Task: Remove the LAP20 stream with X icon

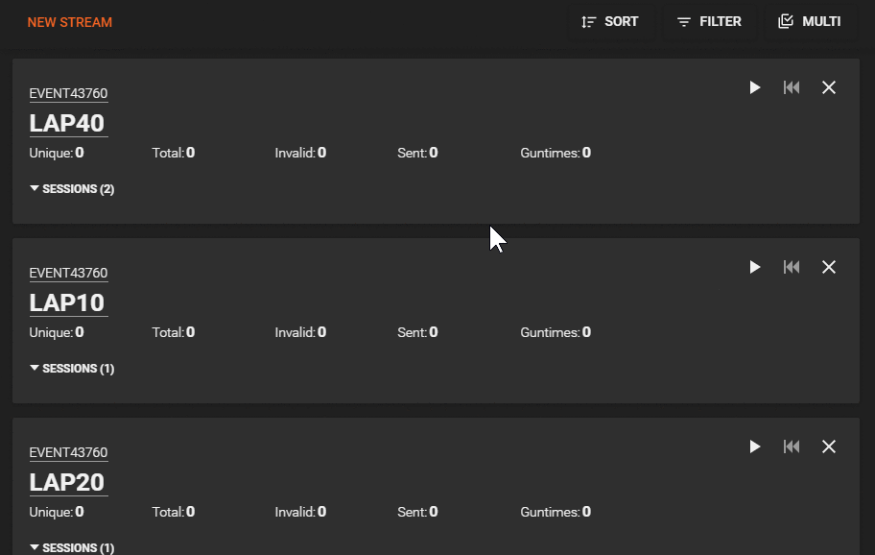Action: (829, 446)
